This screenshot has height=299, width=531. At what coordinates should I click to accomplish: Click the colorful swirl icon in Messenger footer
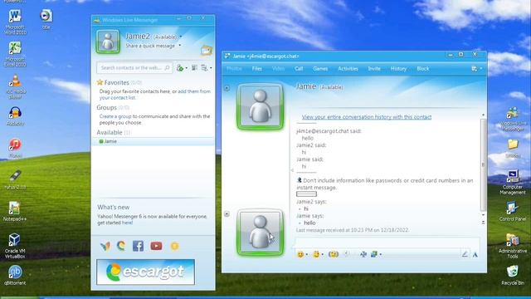[x=121, y=246]
